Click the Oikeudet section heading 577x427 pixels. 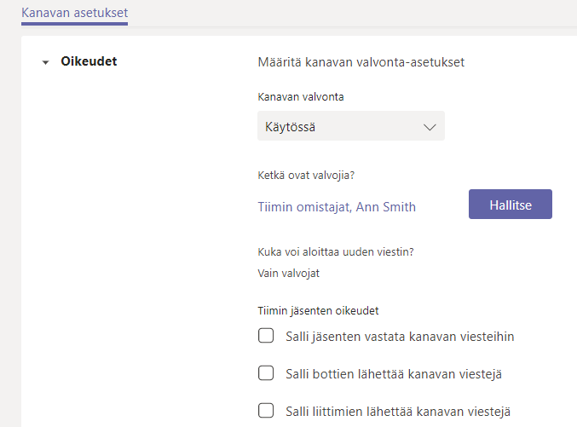pyautogui.click(x=89, y=61)
